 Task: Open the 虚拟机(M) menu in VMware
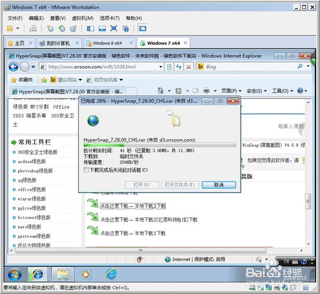(83, 18)
